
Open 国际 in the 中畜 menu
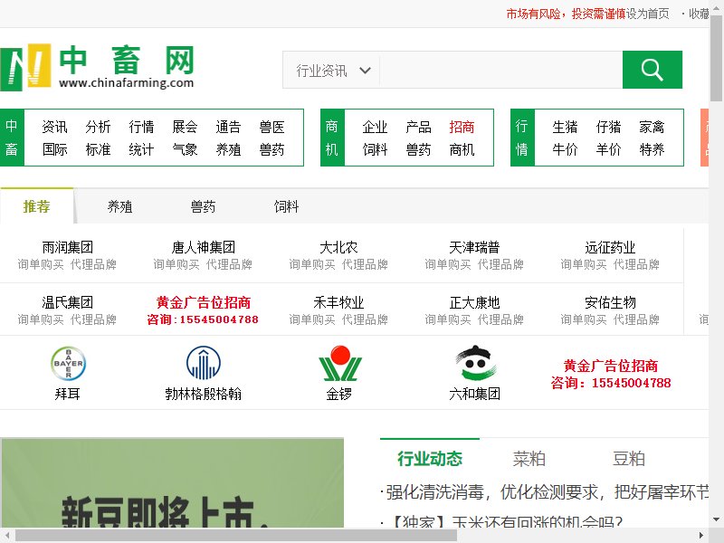pyautogui.click(x=54, y=149)
